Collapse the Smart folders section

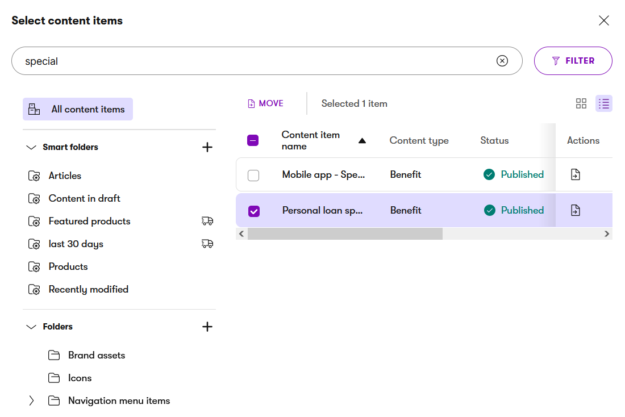(x=31, y=147)
